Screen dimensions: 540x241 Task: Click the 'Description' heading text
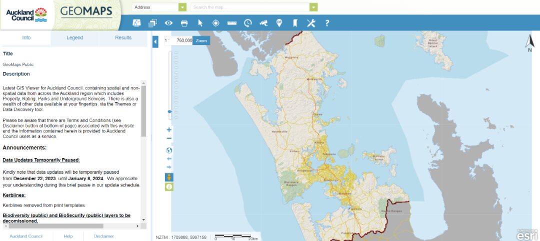click(x=16, y=74)
